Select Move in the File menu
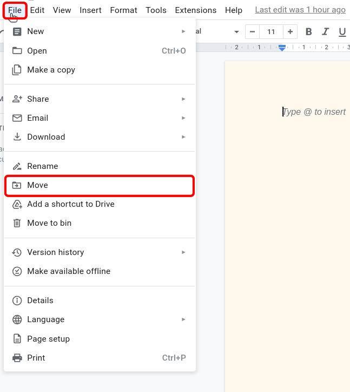Screen dimensions: 350x392 [x=38, y=185]
